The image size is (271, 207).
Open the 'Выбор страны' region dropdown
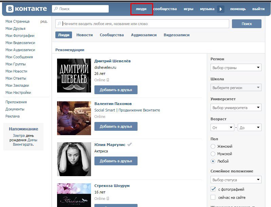tap(236, 68)
